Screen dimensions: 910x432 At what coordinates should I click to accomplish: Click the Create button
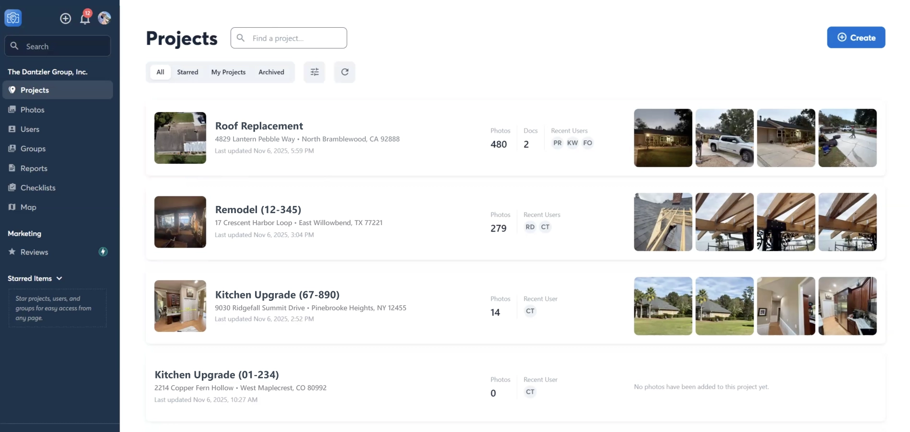856,37
